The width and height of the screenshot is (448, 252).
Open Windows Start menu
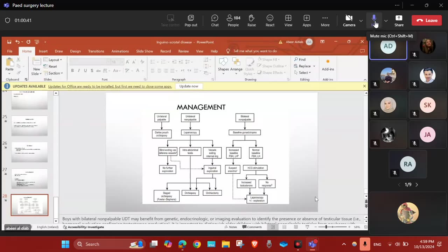click(65, 244)
